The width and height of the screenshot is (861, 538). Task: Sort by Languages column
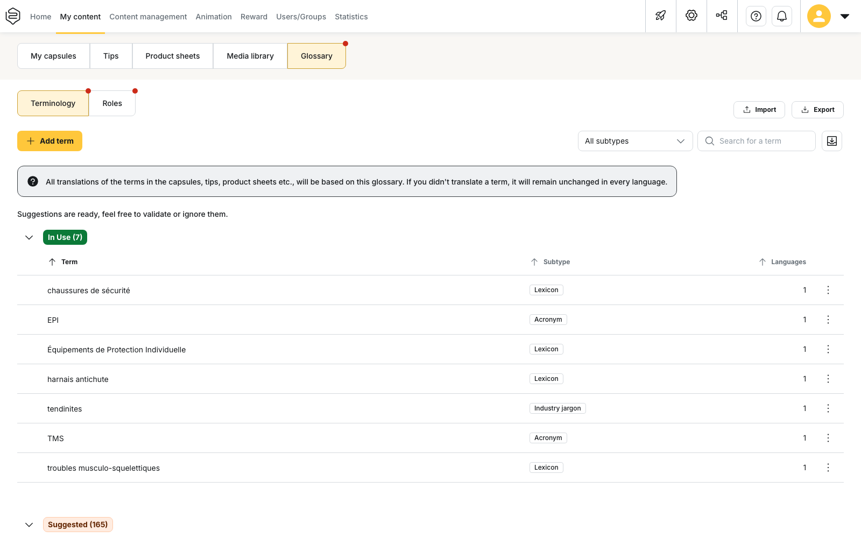tap(782, 262)
